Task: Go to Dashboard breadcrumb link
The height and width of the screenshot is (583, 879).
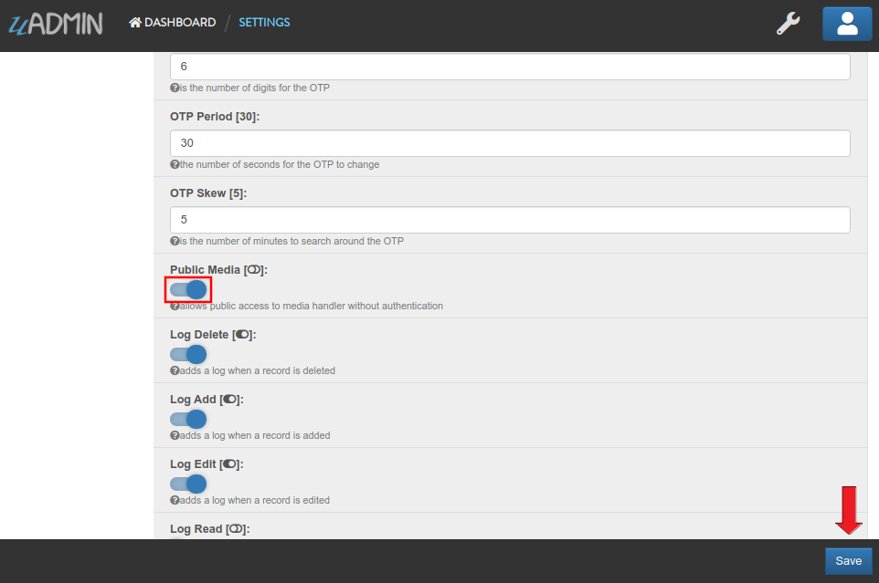Action: (172, 23)
